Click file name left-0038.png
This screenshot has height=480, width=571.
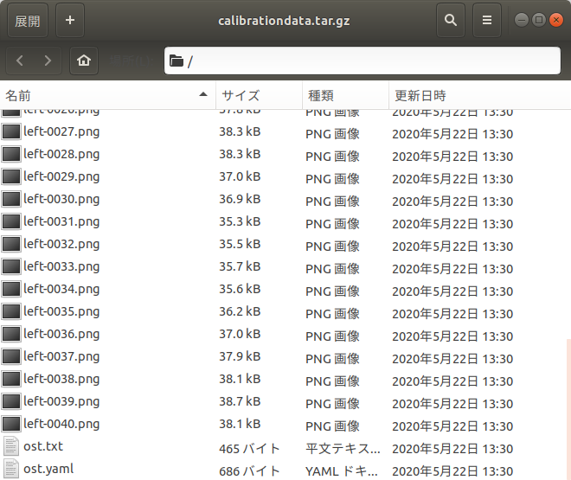(x=61, y=379)
